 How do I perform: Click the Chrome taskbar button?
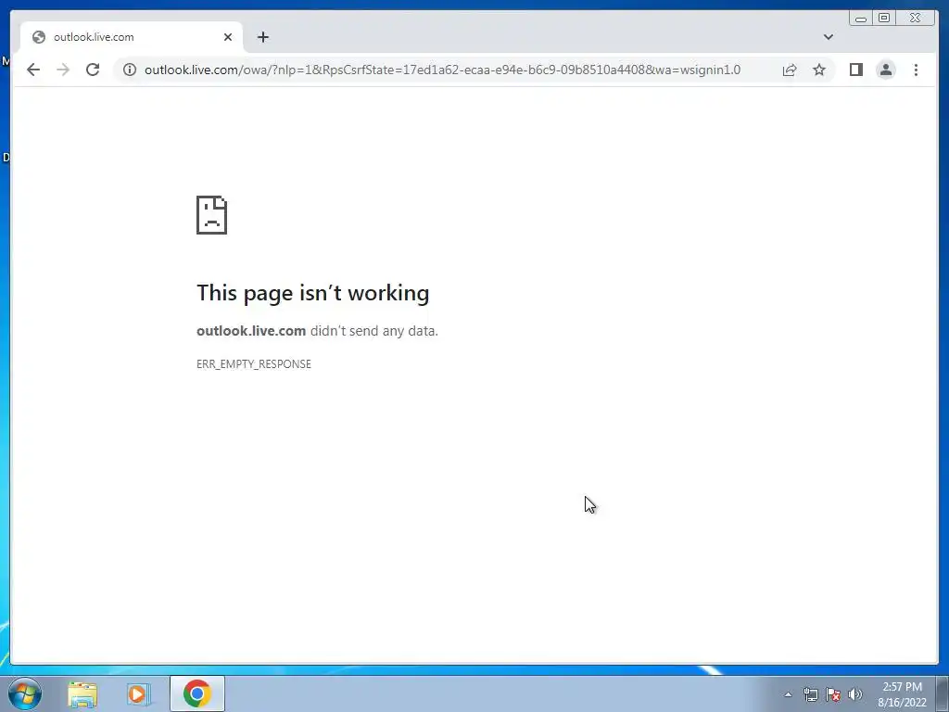click(197, 693)
